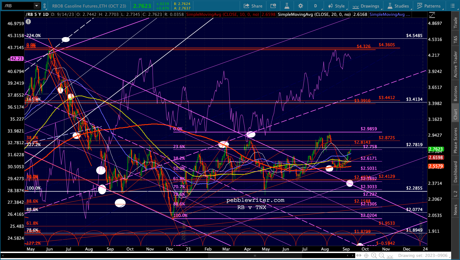
Task: Click the crosshair pan tool icon
Action: (x=366, y=255)
